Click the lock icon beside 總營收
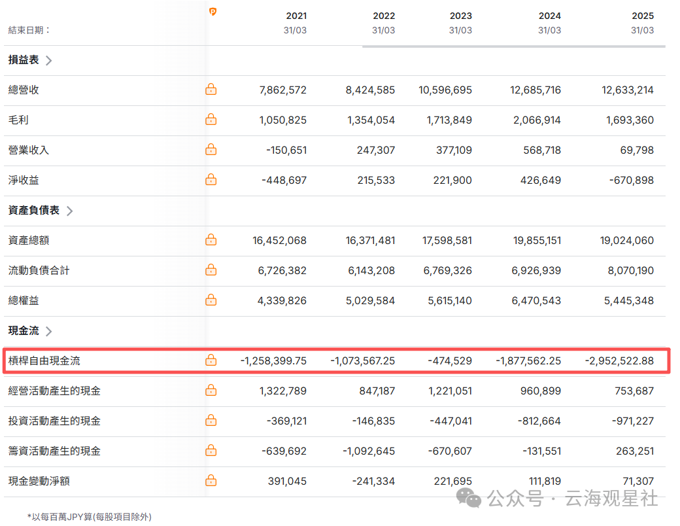Viewport: 680px width, 526px height. click(x=211, y=90)
